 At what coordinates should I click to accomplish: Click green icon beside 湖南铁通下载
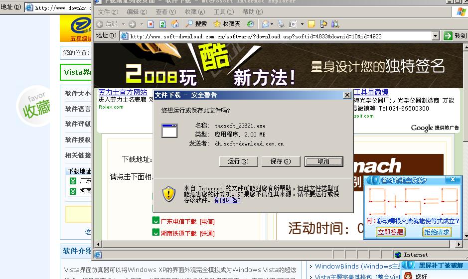pos(156,232)
